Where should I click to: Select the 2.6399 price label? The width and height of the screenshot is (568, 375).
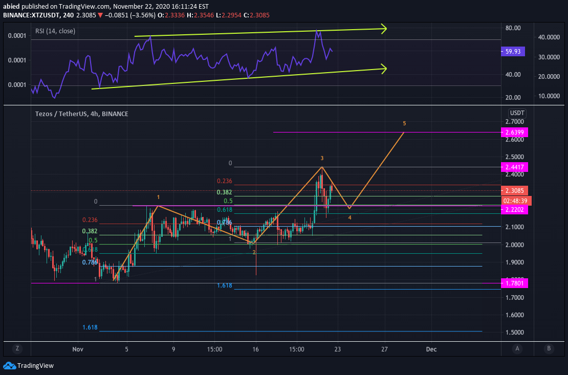[x=514, y=132]
